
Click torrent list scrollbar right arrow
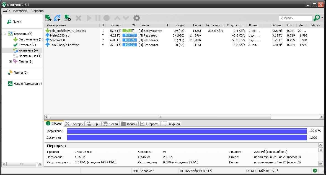[x=321, y=117]
